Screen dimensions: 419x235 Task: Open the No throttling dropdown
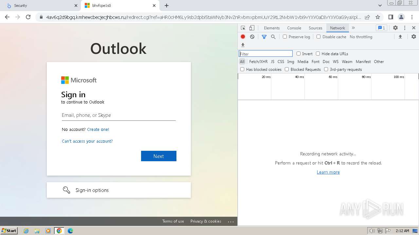click(x=361, y=37)
